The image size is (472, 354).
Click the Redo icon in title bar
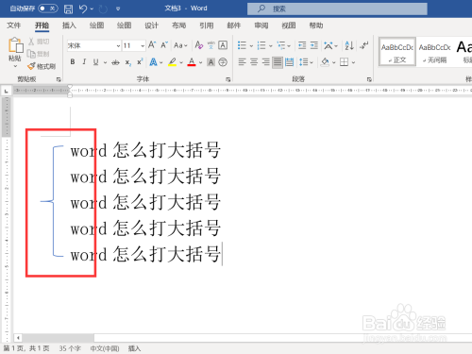(x=103, y=8)
